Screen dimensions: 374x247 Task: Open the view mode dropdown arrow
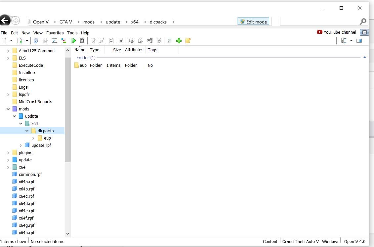pos(351,41)
